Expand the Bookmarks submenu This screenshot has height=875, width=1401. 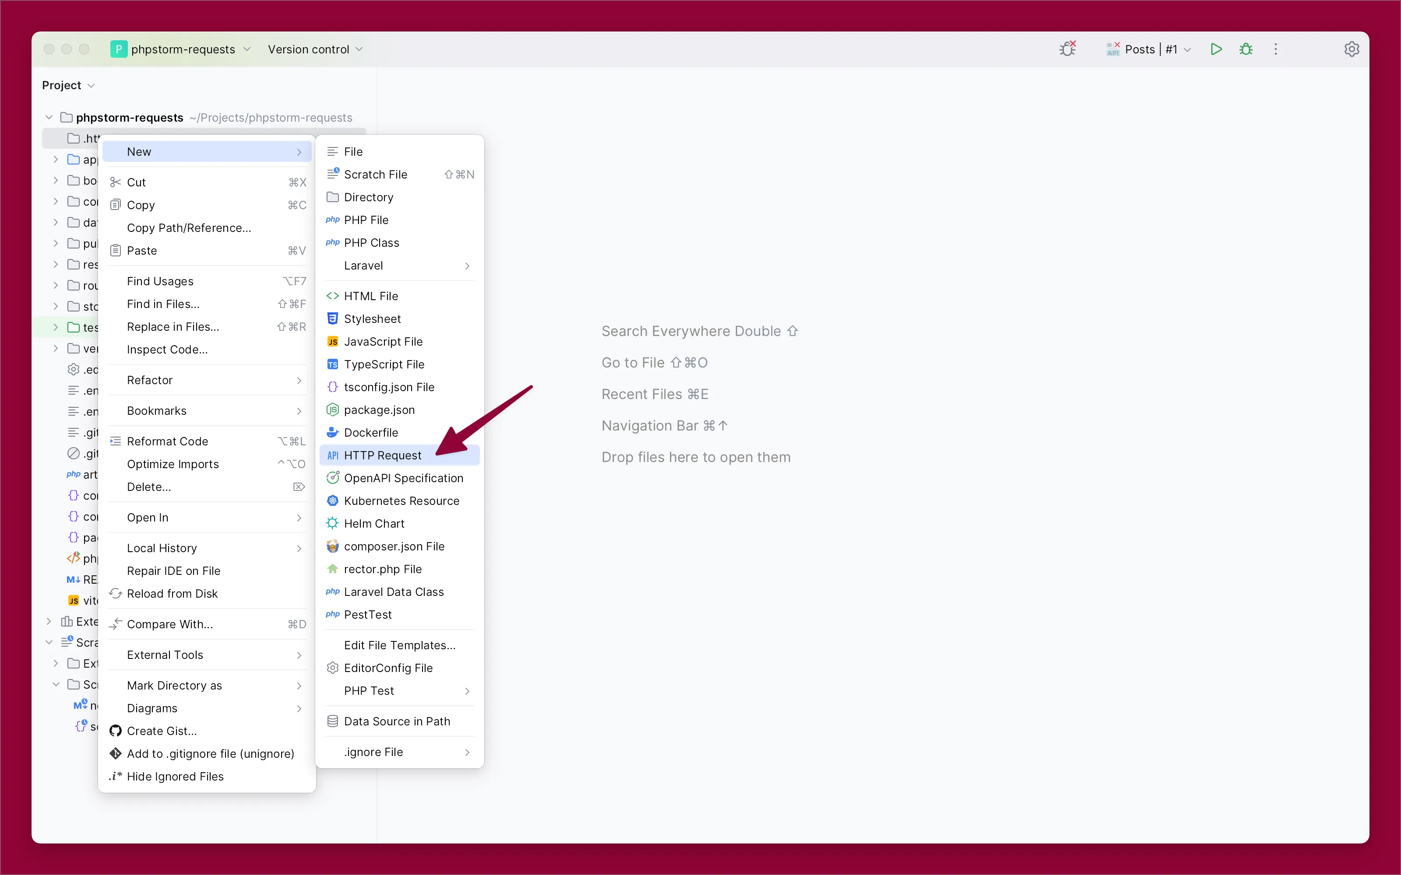(x=207, y=411)
